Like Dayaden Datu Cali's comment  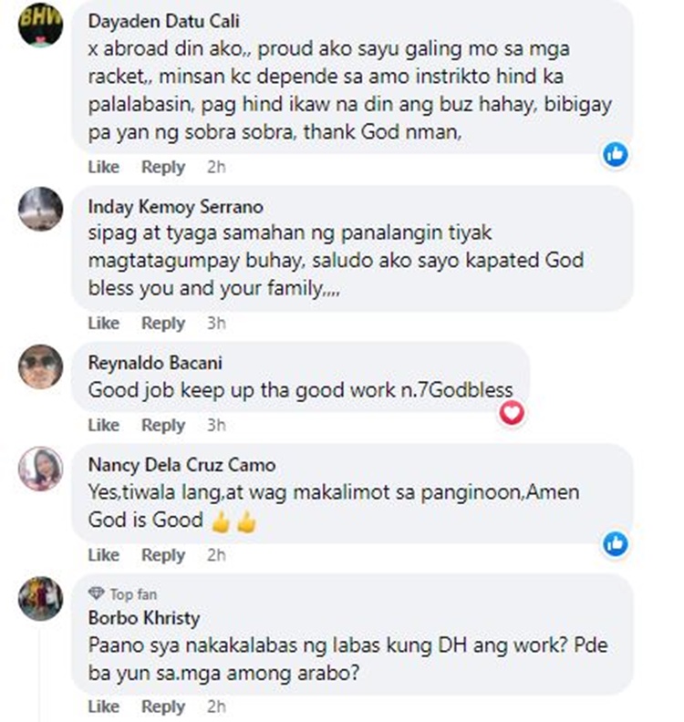(x=104, y=167)
